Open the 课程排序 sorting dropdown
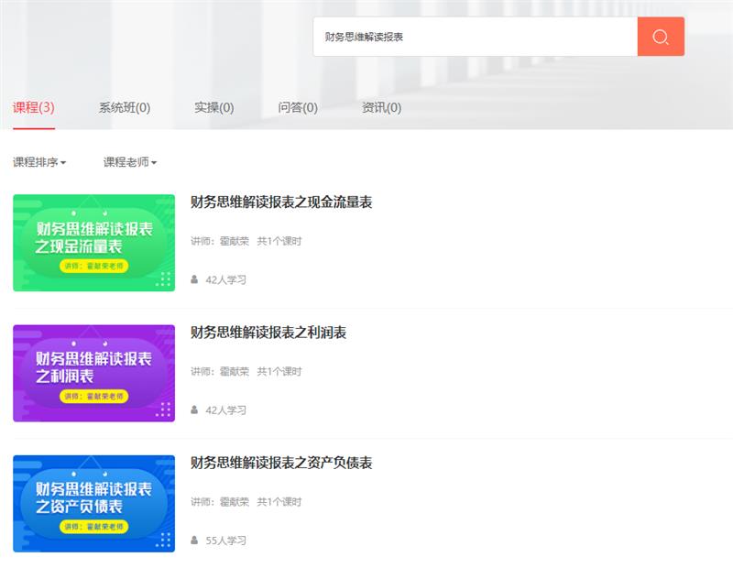733x579 pixels. tap(39, 162)
